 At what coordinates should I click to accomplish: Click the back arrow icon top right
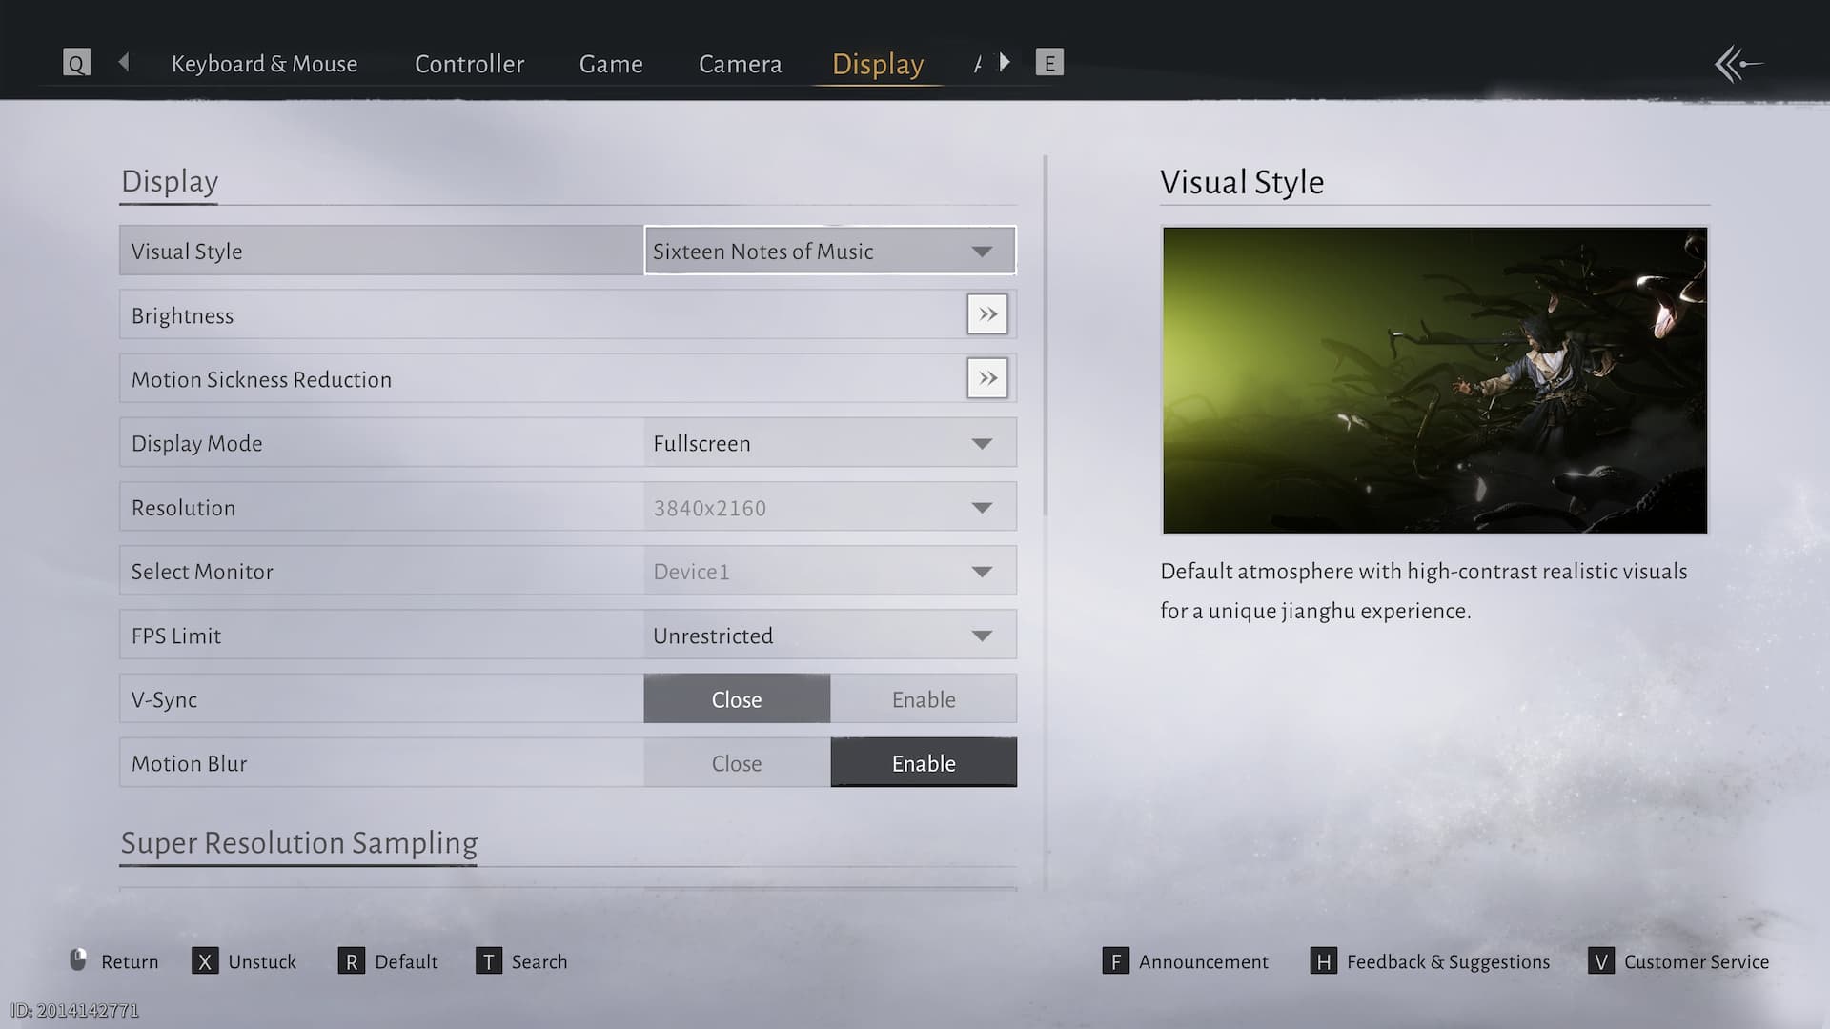click(x=1738, y=65)
